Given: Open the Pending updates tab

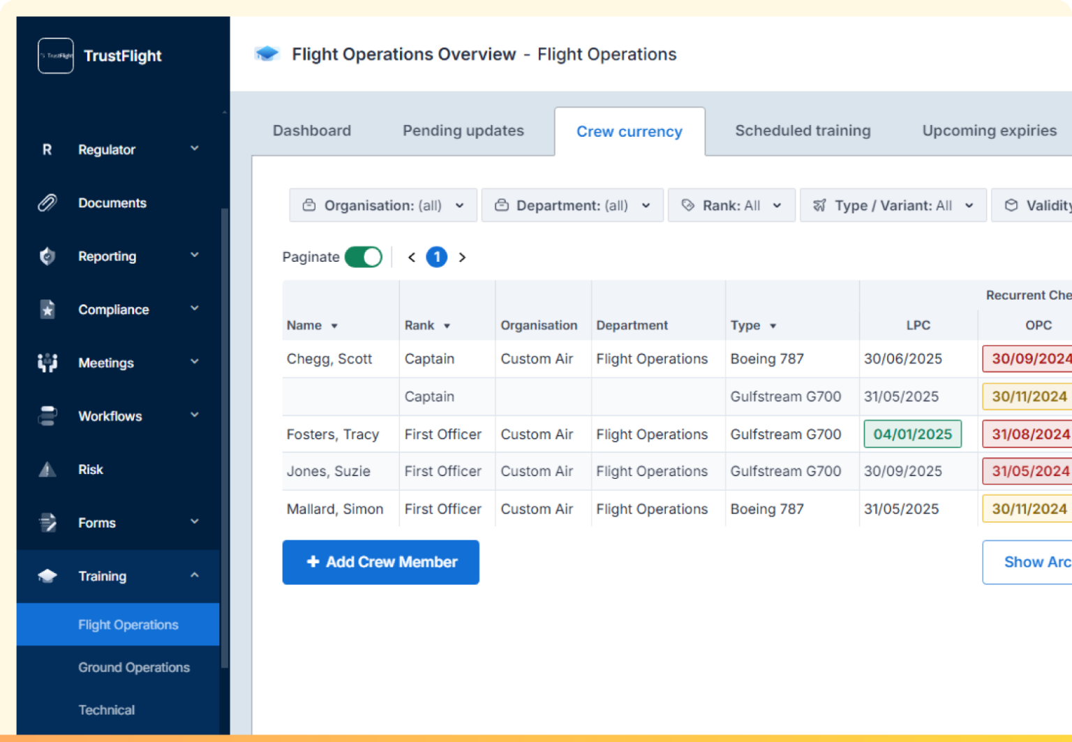Looking at the screenshot, I should (463, 131).
